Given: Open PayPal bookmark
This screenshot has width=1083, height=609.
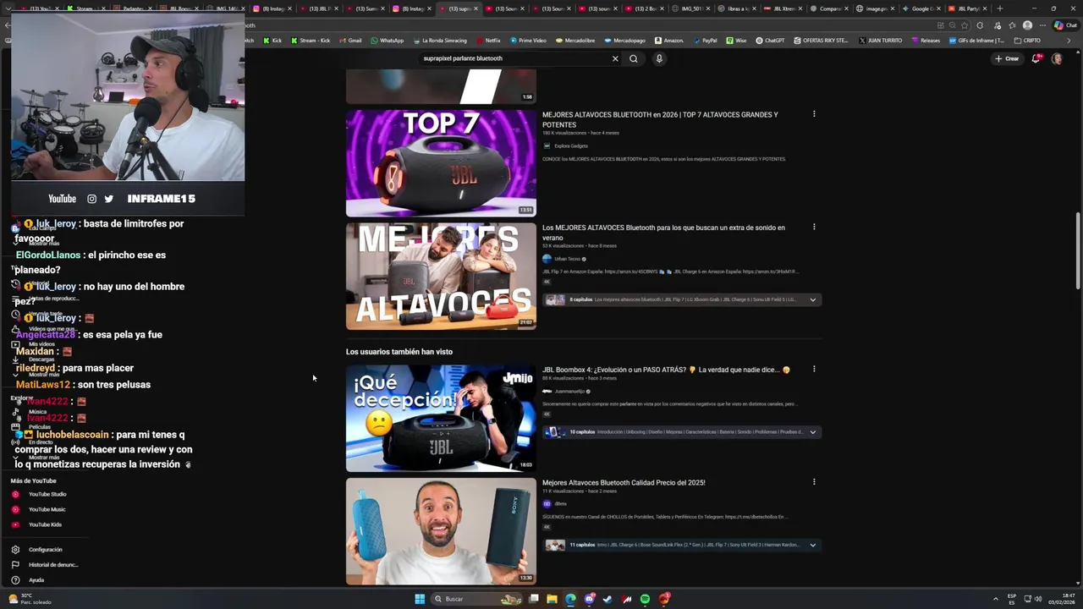Looking at the screenshot, I should point(705,41).
